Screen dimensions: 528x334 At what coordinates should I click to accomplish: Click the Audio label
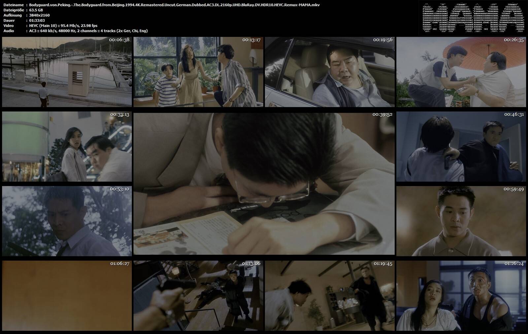click(x=9, y=31)
